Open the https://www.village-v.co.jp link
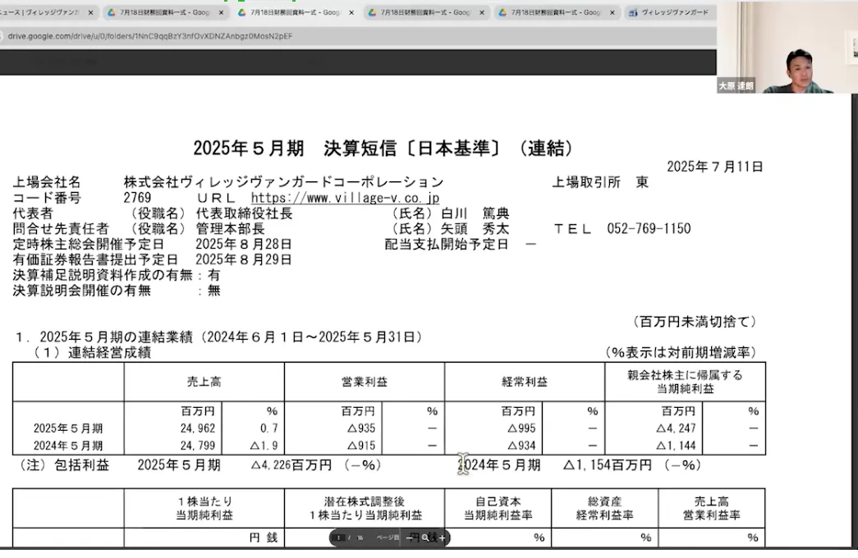 click(345, 198)
